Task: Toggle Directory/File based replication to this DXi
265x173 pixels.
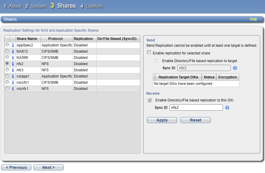Action: [x=150, y=100]
